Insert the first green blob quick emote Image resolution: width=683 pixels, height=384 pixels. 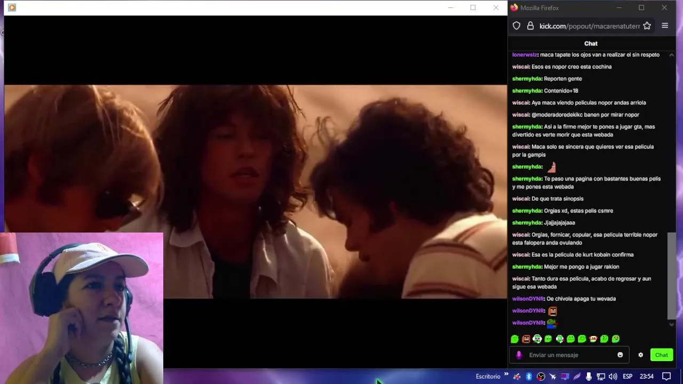click(x=515, y=339)
